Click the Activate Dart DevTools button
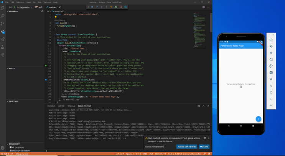285x156 pixels. [x=187, y=147]
